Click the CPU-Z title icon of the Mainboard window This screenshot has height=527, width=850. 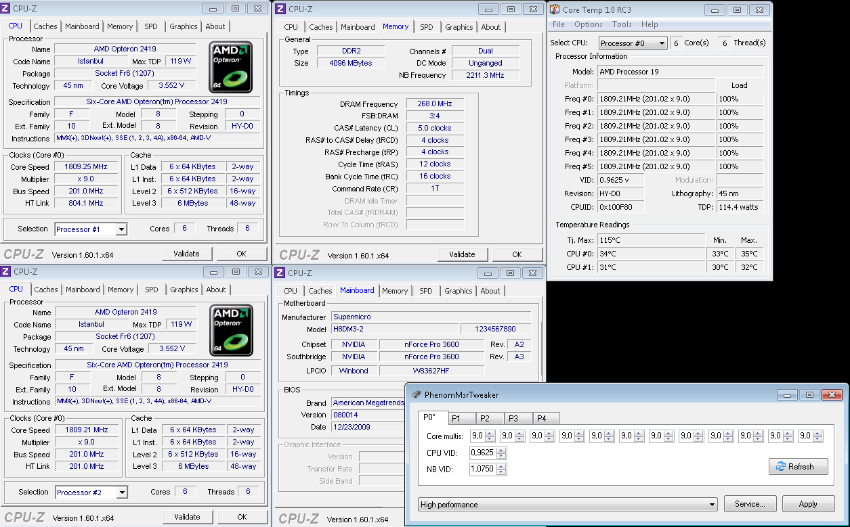(280, 273)
